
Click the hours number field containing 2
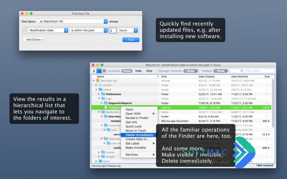[x=113, y=30]
